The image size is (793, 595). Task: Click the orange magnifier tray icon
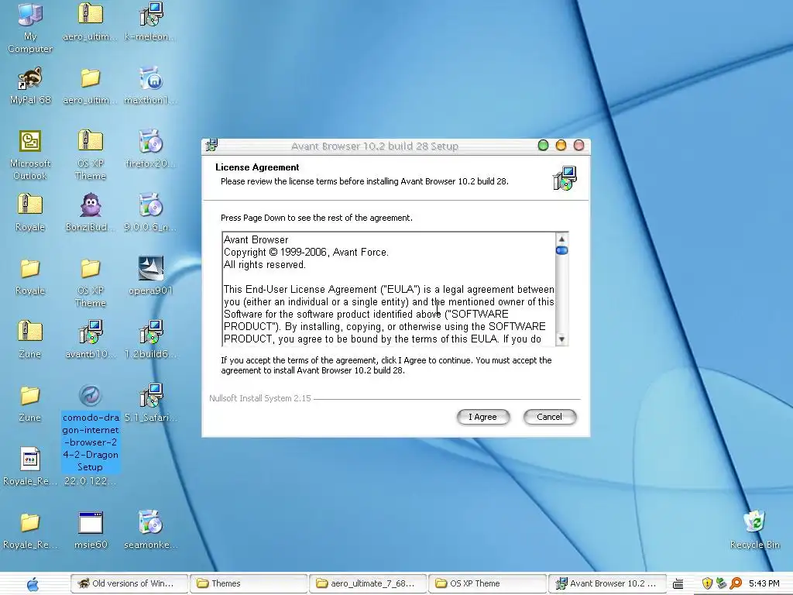click(736, 584)
